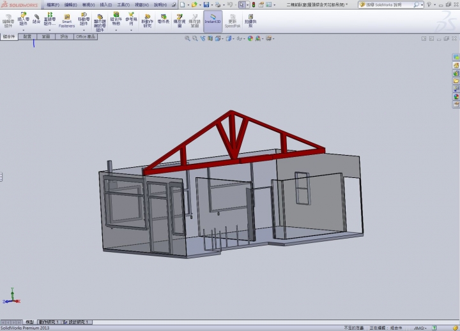Click the Zoom to Fit icon
Screen dimensions: 460x331
click(x=187, y=38)
